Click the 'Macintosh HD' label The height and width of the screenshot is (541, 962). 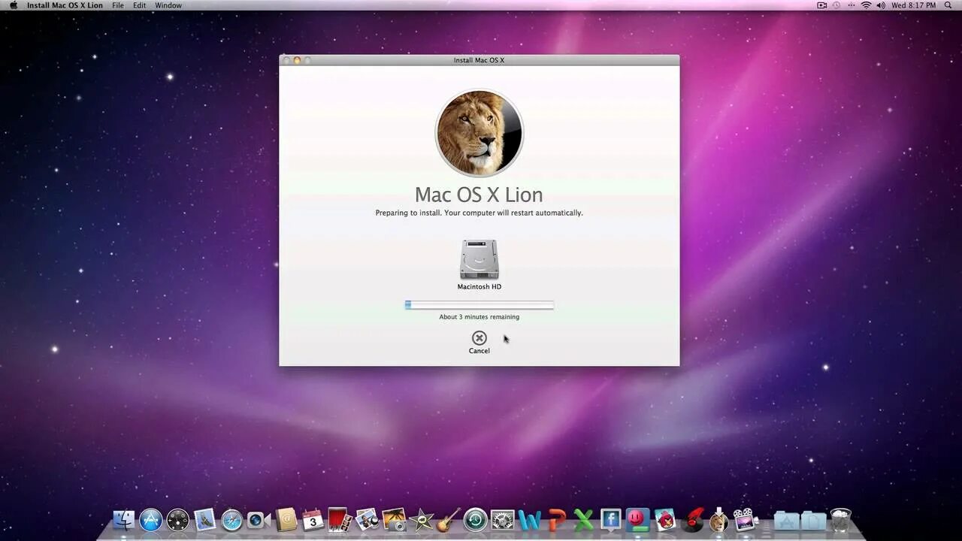[x=479, y=287]
